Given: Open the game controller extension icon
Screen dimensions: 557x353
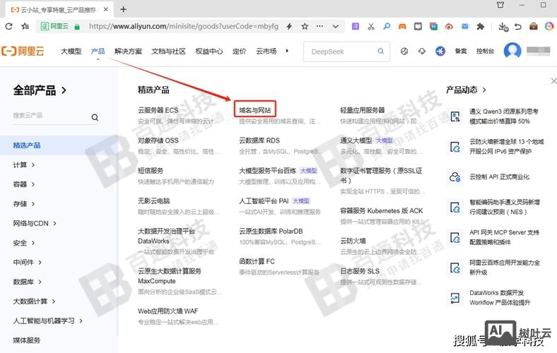Looking at the screenshot, I should (x=402, y=26).
